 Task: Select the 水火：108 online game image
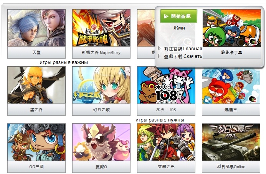click(166, 85)
